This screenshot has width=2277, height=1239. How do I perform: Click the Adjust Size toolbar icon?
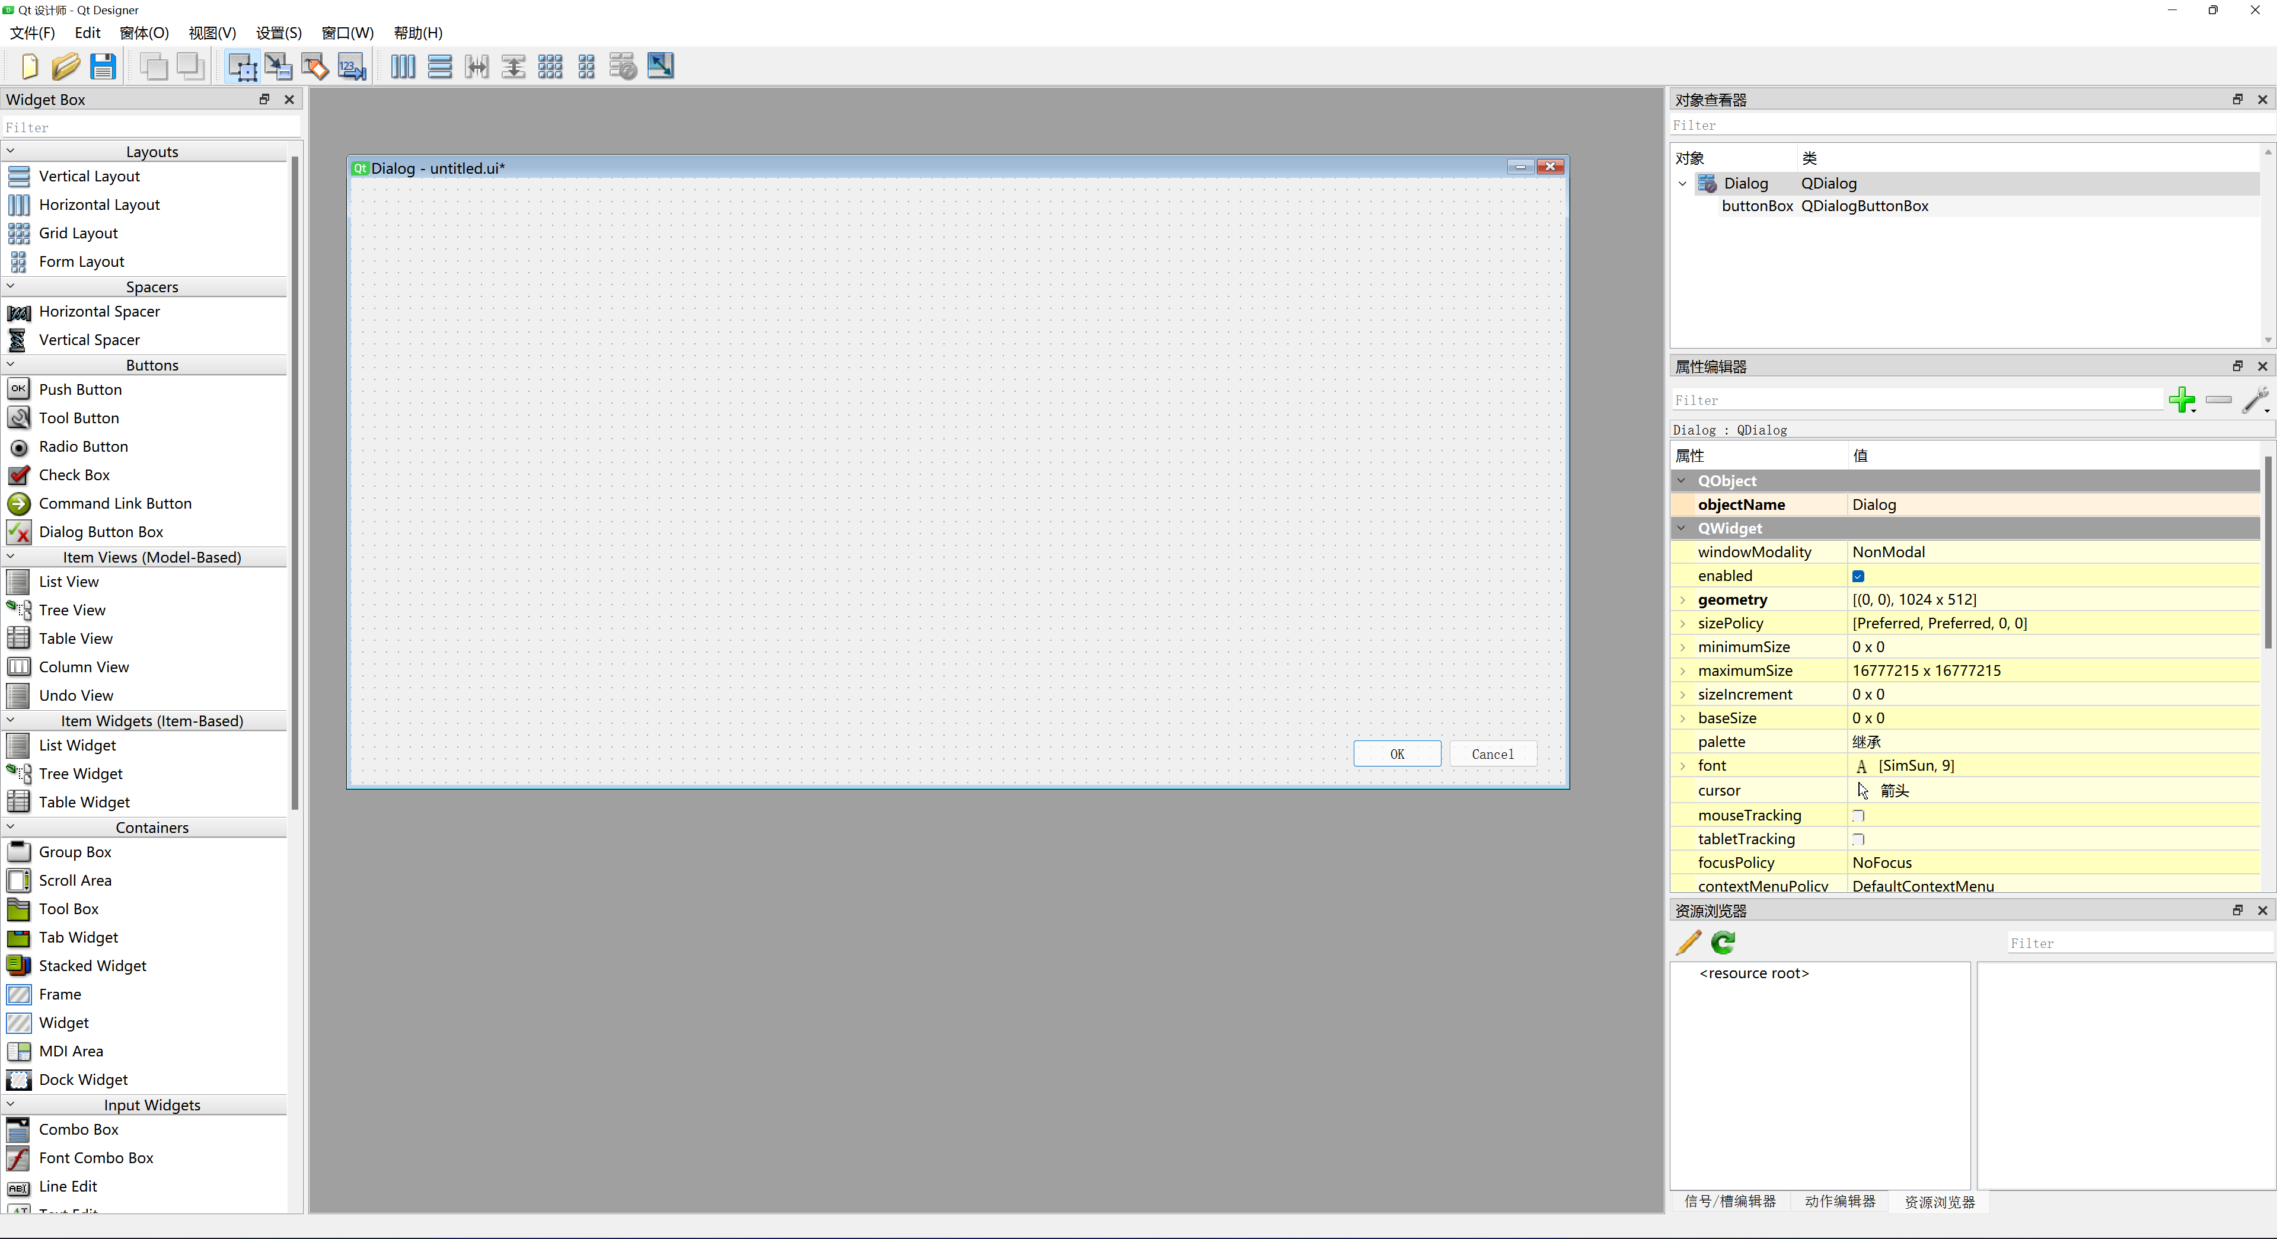click(x=661, y=66)
